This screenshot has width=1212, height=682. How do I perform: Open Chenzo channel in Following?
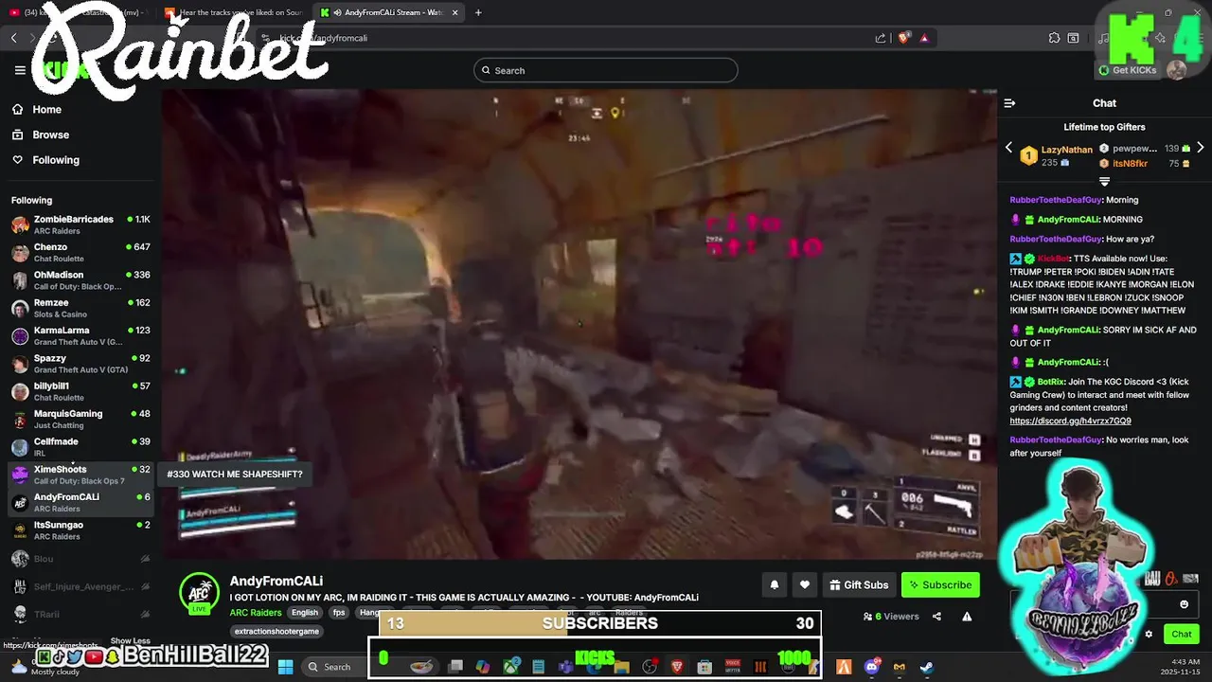tap(80, 252)
